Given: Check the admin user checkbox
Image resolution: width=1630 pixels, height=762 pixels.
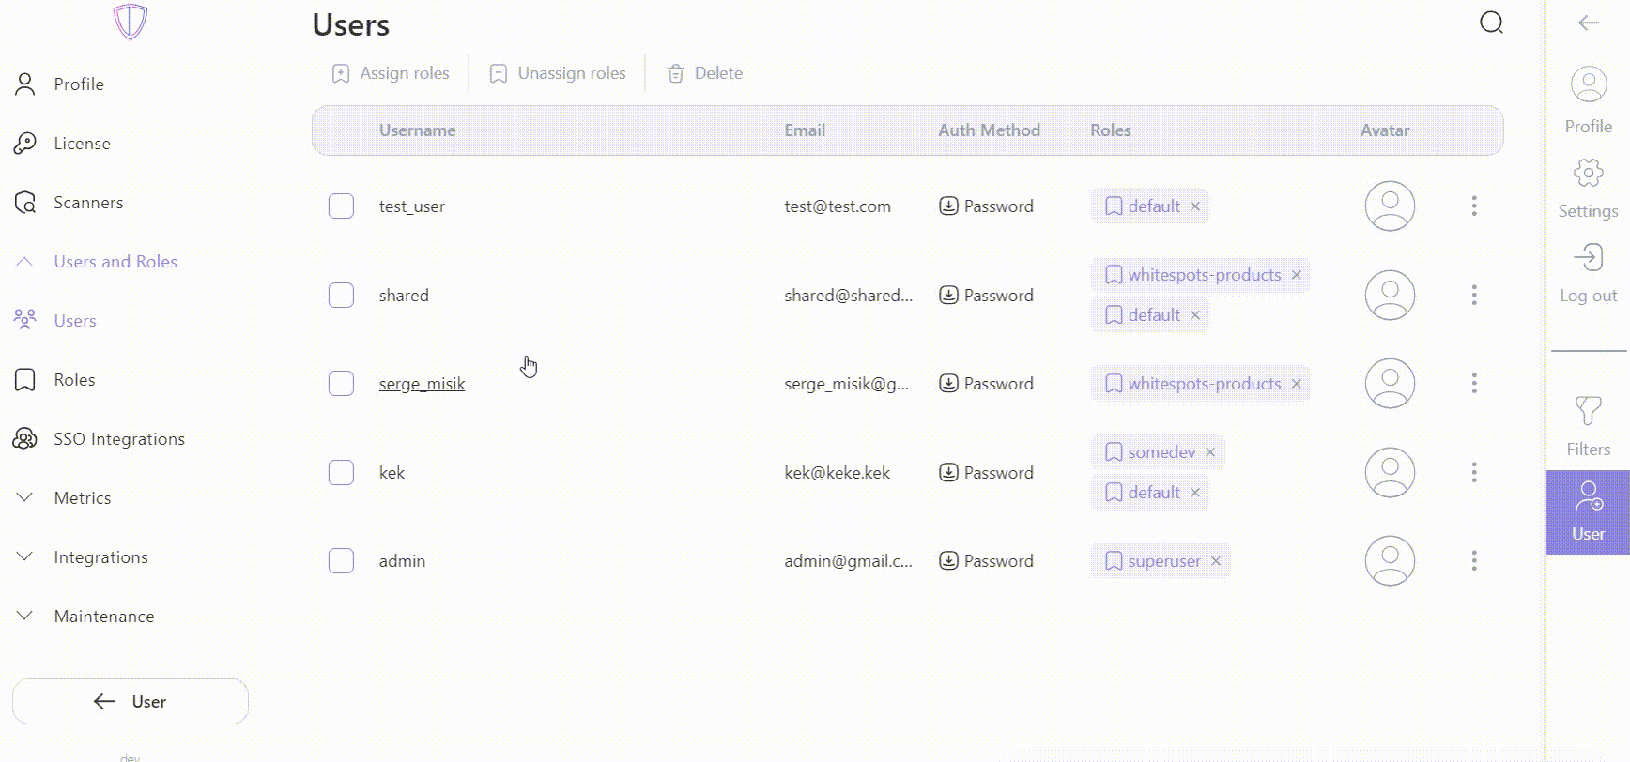Looking at the screenshot, I should (341, 561).
